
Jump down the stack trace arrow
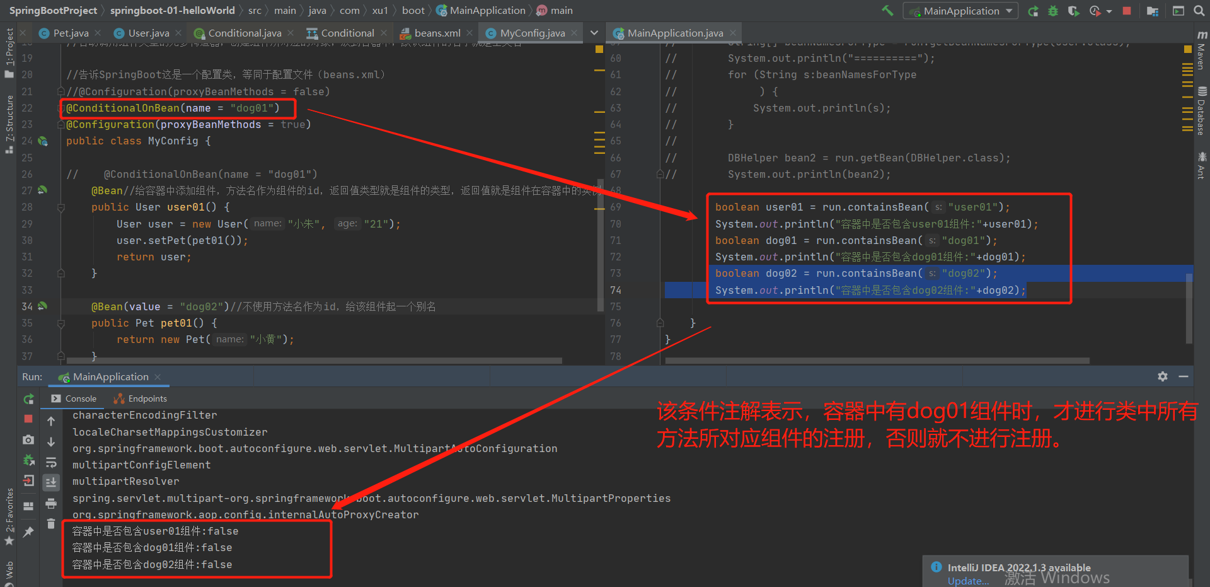[51, 442]
